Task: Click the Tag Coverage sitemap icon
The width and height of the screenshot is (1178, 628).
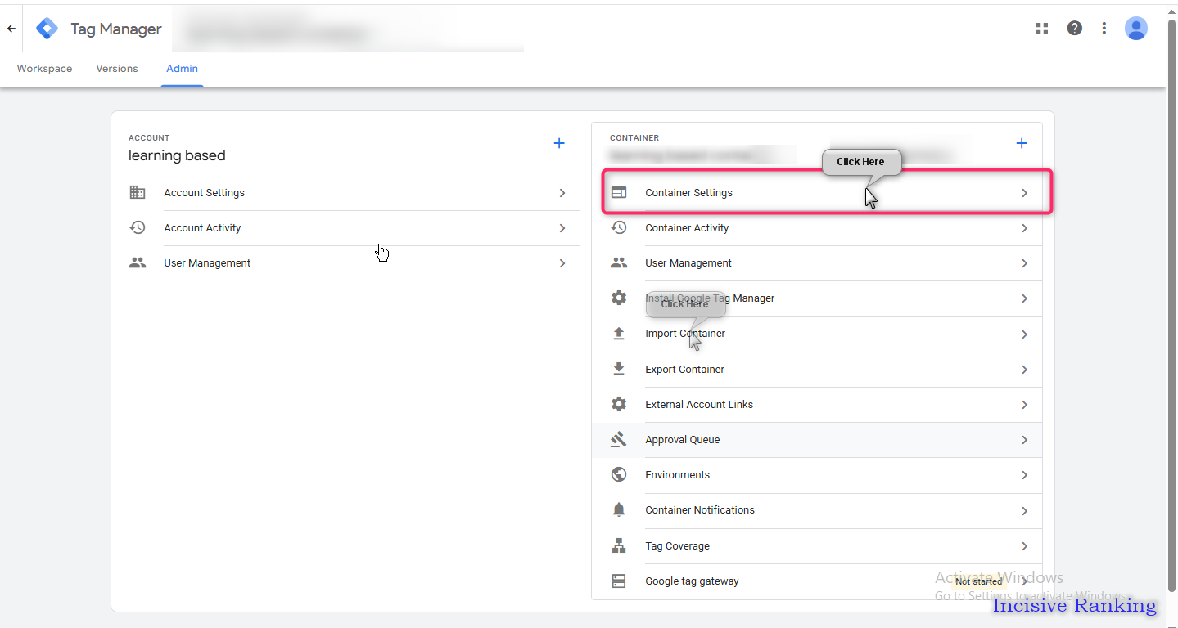Action: (619, 545)
